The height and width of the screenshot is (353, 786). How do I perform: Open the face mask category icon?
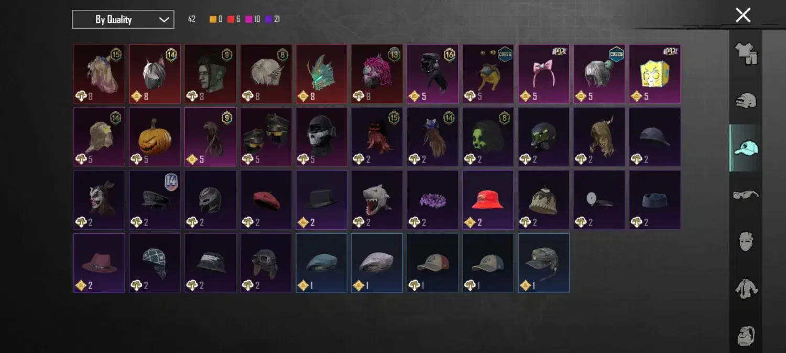tap(746, 241)
